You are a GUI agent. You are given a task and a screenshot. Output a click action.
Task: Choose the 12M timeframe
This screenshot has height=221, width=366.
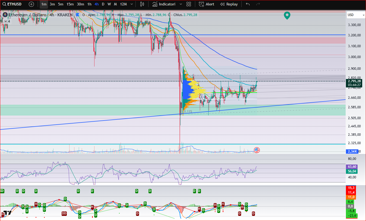click(123, 4)
